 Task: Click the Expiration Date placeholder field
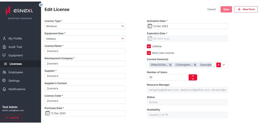point(187,39)
